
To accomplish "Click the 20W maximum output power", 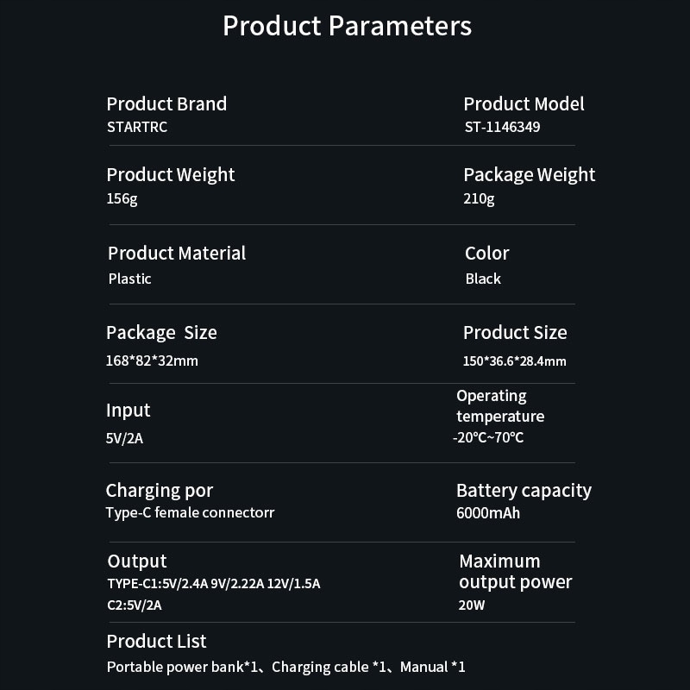I will [472, 605].
